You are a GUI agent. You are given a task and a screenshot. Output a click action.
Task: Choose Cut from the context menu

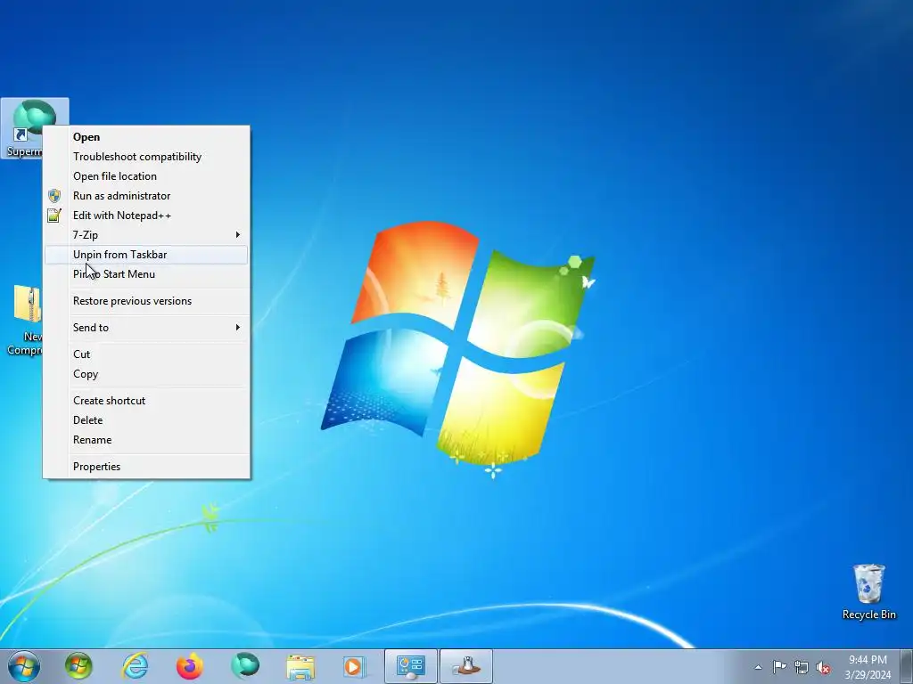pyautogui.click(x=146, y=354)
